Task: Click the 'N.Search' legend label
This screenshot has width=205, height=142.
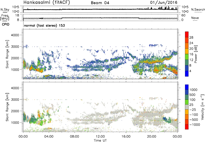Action: tap(198, 9)
